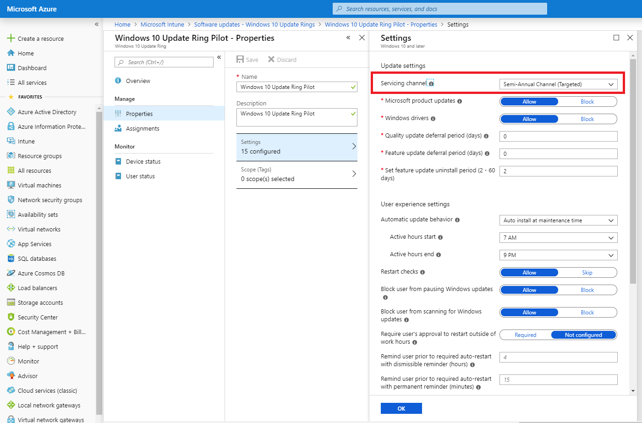Open Advisor icon in sidebar

11,376
